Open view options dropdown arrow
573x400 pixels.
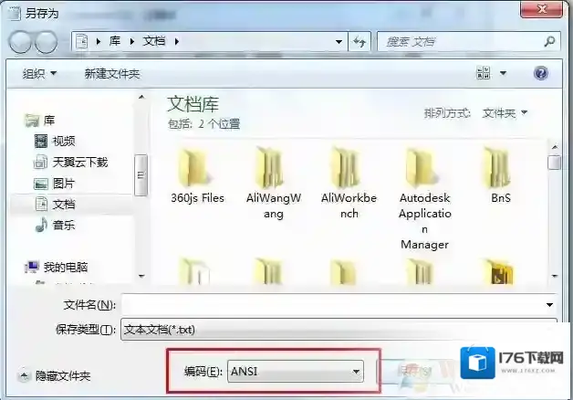pos(503,73)
